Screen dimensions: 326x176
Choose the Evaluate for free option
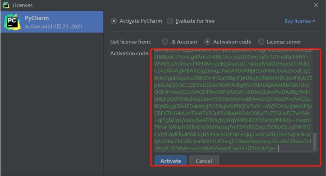pos(171,21)
